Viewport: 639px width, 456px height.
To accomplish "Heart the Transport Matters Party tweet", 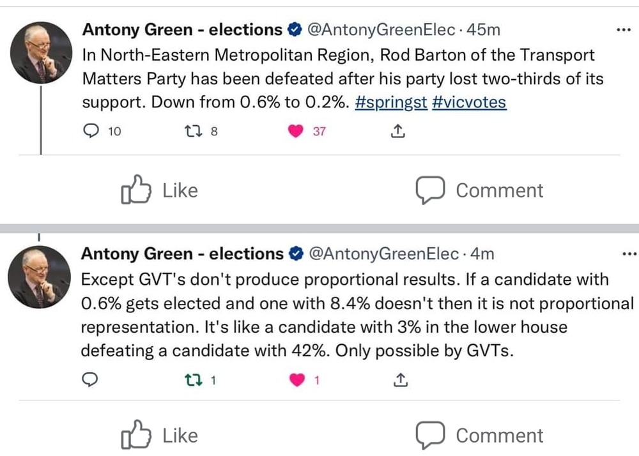I will point(295,132).
